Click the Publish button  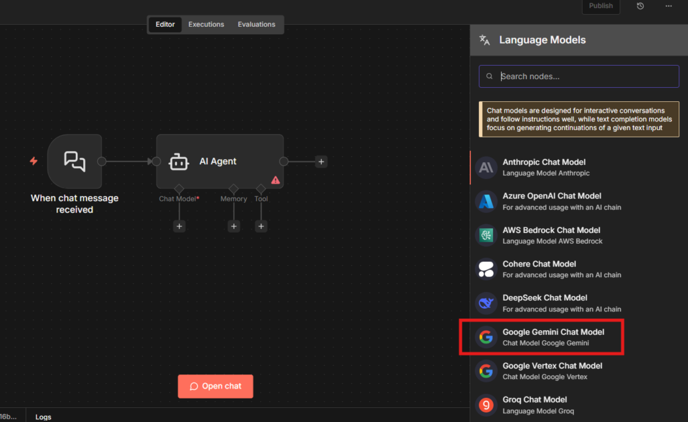click(x=600, y=6)
